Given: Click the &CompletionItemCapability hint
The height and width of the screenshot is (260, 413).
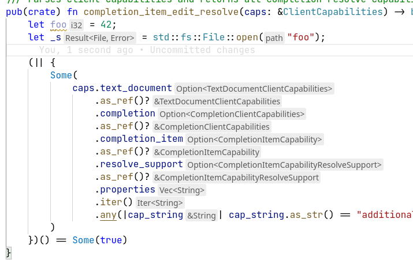Looking at the screenshot, I should pos(207,152).
